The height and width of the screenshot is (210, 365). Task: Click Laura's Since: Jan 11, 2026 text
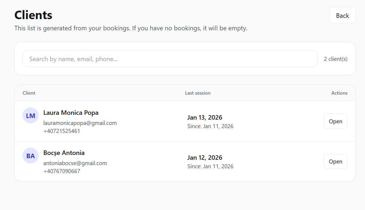[x=210, y=126]
